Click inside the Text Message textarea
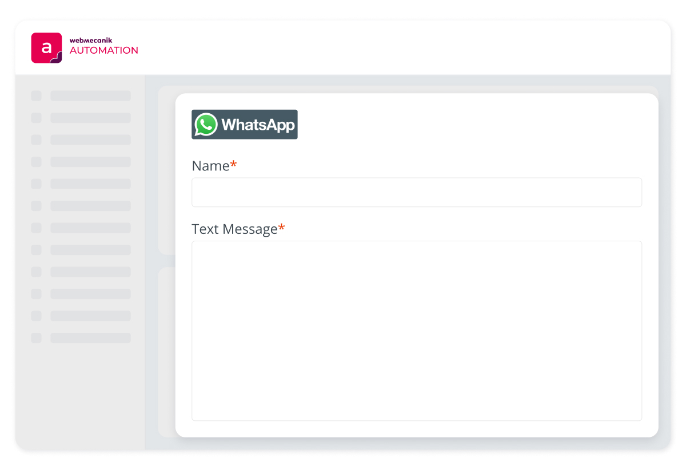 click(x=416, y=330)
